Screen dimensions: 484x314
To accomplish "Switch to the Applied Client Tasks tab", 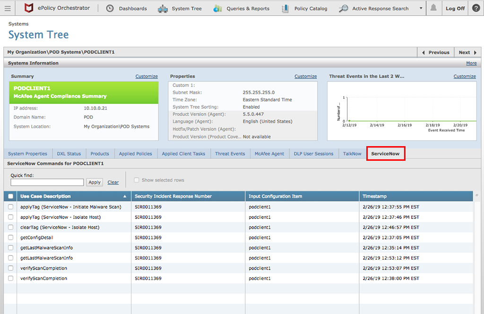I will [x=183, y=154].
